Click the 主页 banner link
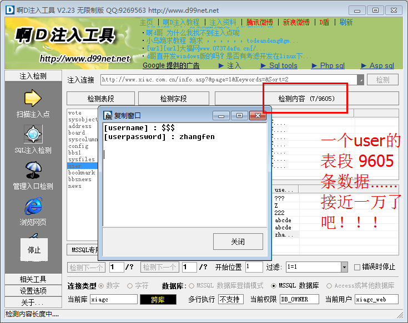Screen dimensions: 408x323 [x=147, y=22]
